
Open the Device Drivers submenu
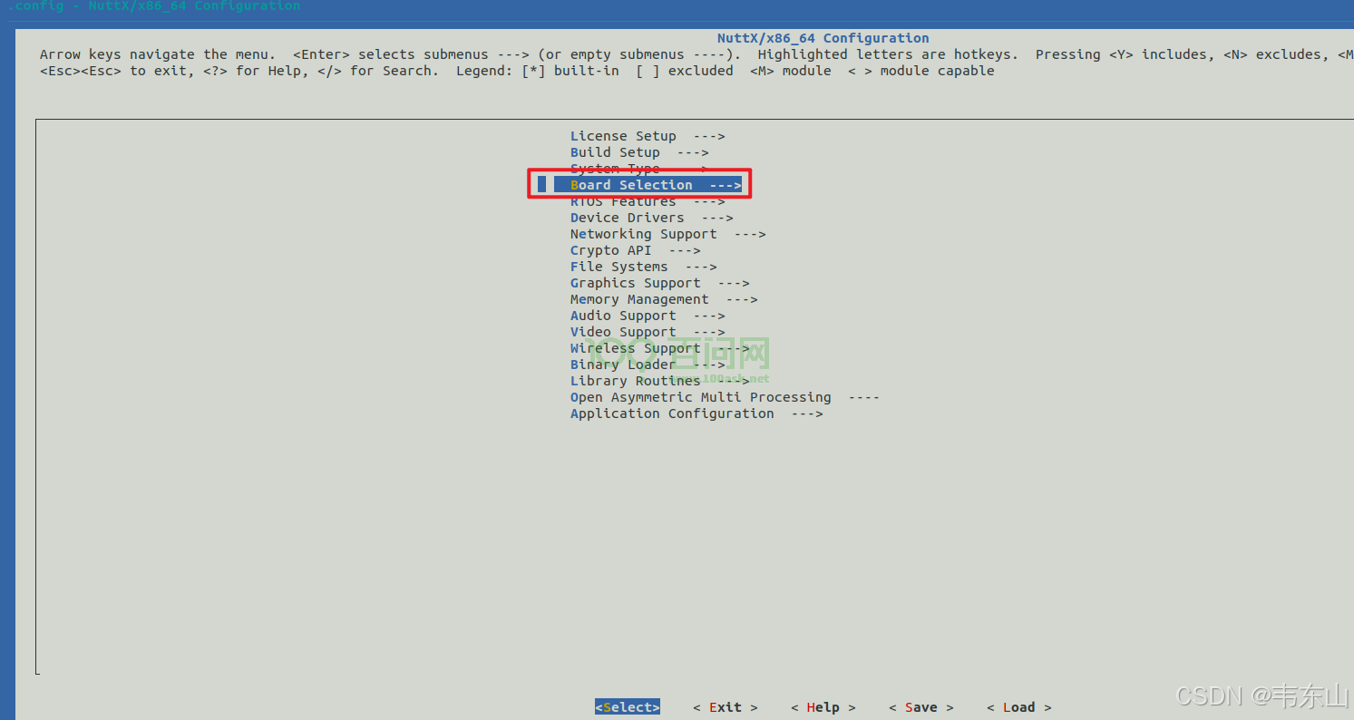[x=651, y=218]
